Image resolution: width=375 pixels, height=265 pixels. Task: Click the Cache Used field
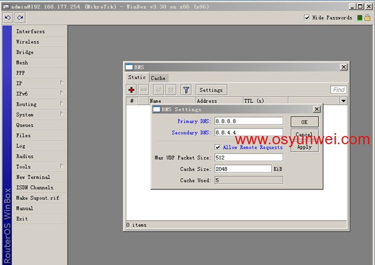point(248,180)
